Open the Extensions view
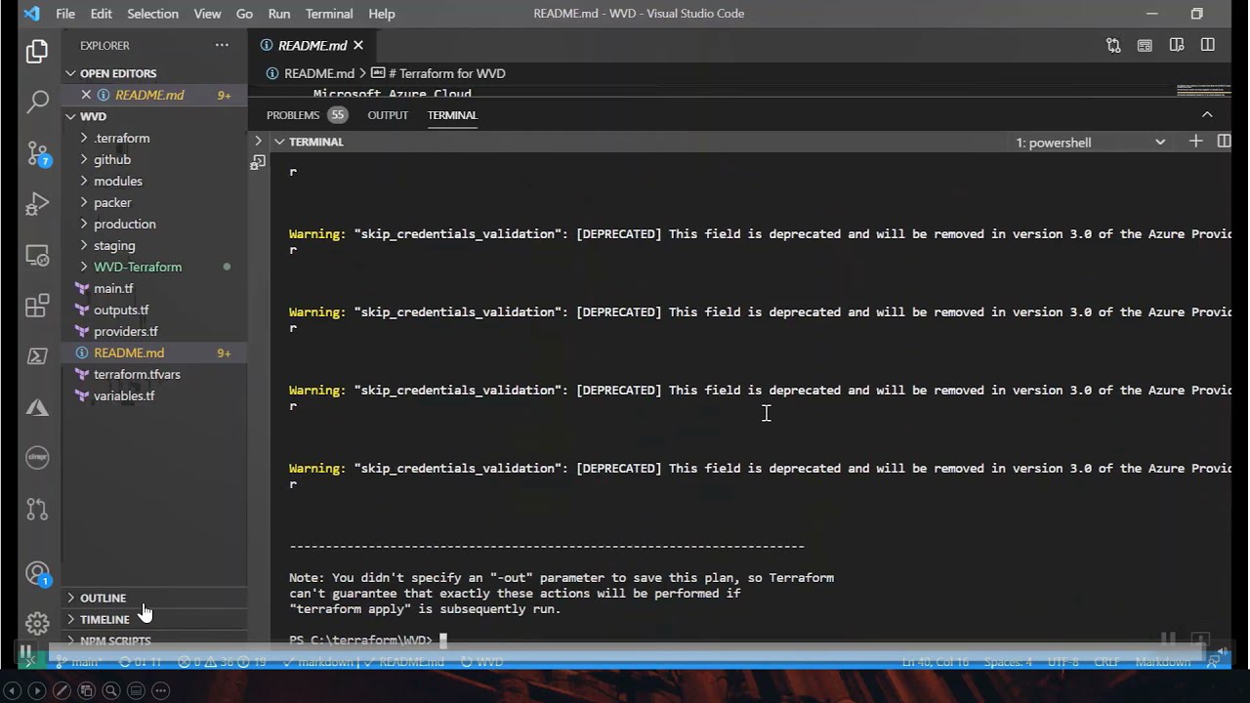The image size is (1250, 703). click(x=37, y=307)
